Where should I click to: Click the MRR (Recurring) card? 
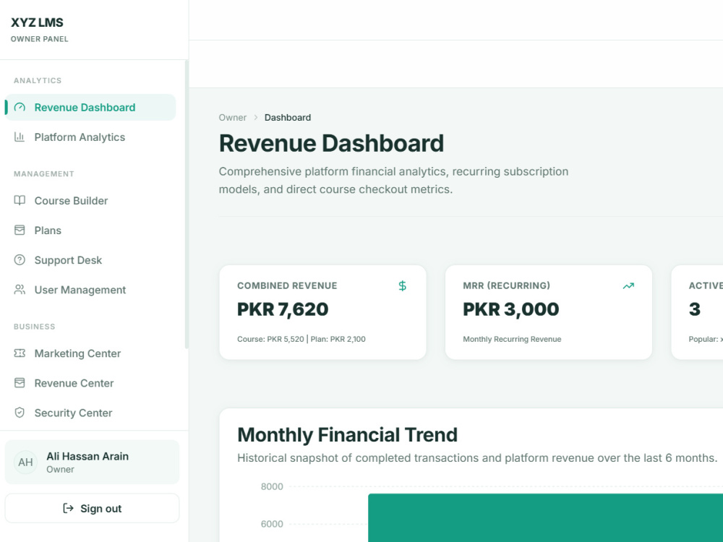(549, 312)
